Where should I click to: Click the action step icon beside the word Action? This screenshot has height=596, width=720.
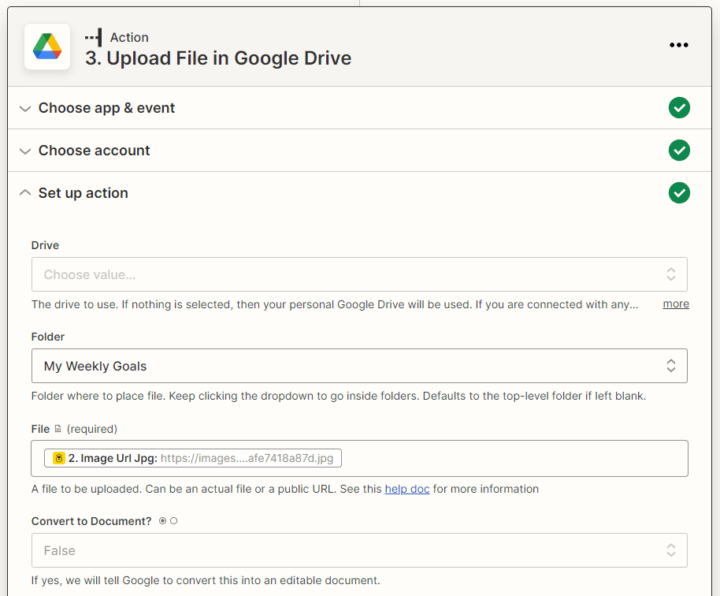[93, 36]
